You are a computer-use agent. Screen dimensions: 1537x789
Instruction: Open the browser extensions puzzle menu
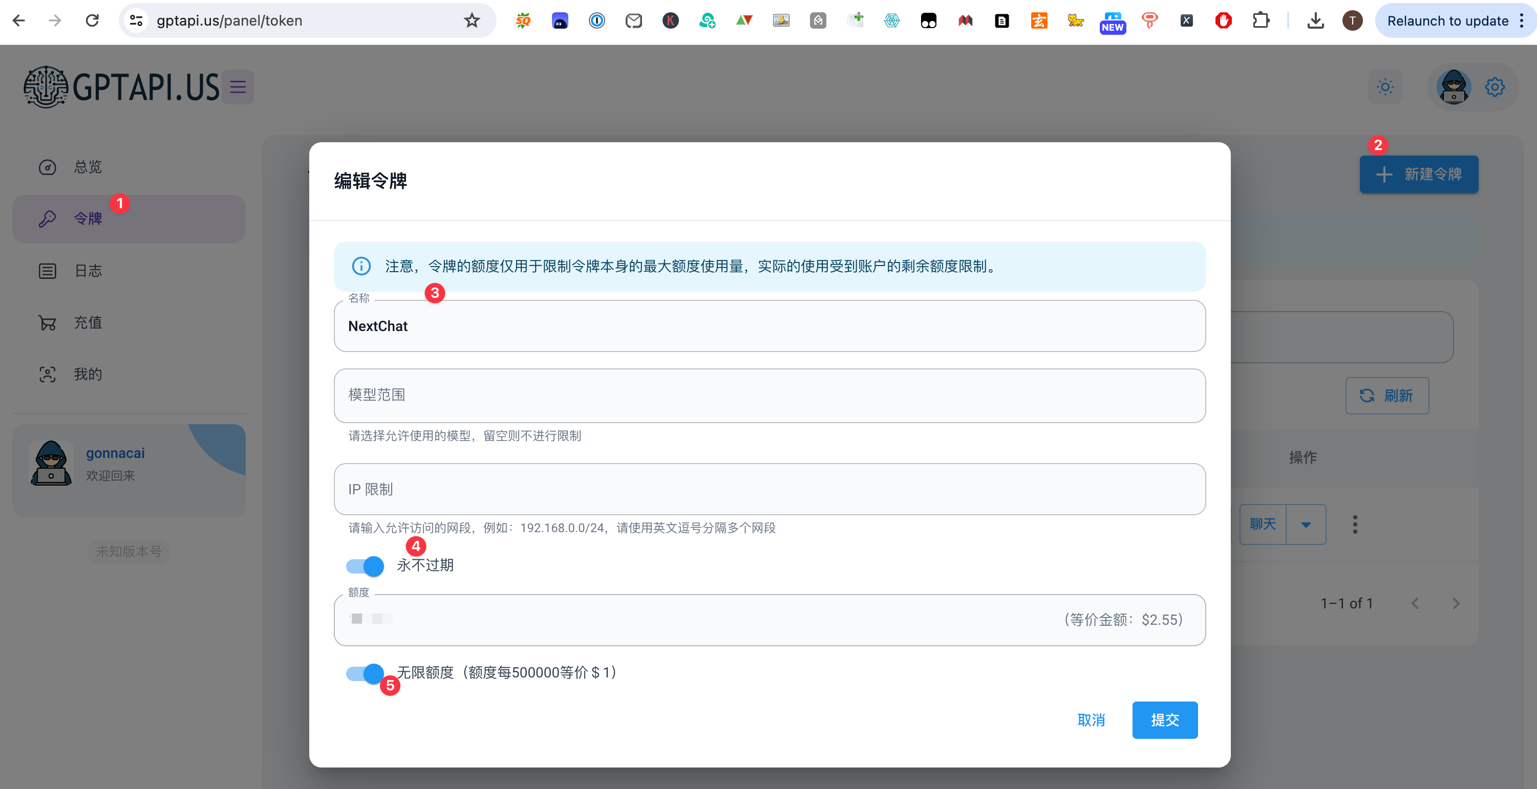pyautogui.click(x=1261, y=21)
